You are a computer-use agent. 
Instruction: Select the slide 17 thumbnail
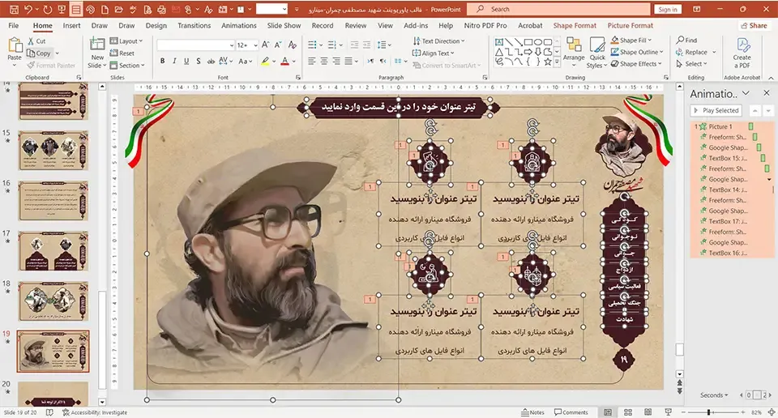pos(53,252)
